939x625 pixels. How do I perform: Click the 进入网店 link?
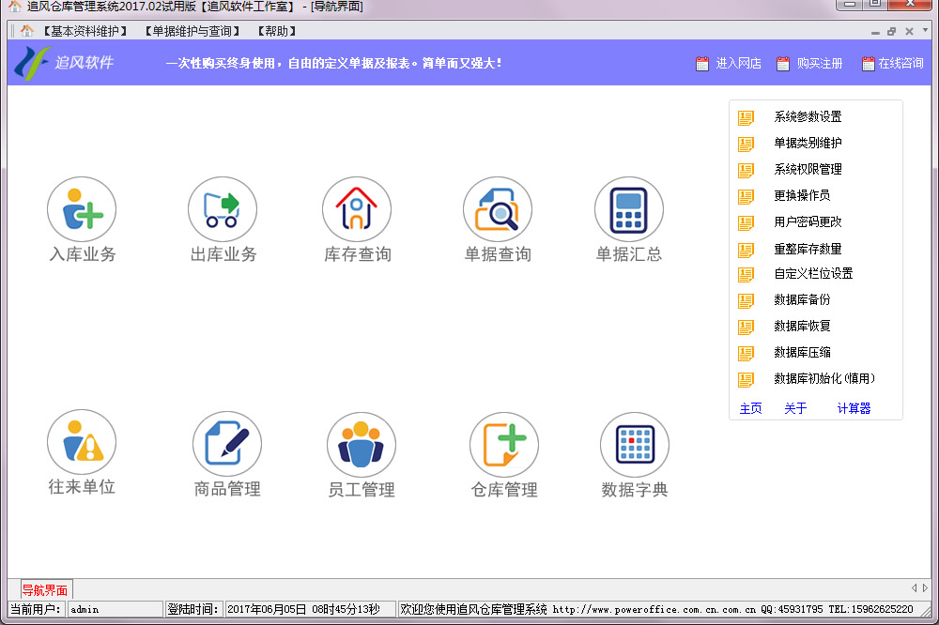738,64
